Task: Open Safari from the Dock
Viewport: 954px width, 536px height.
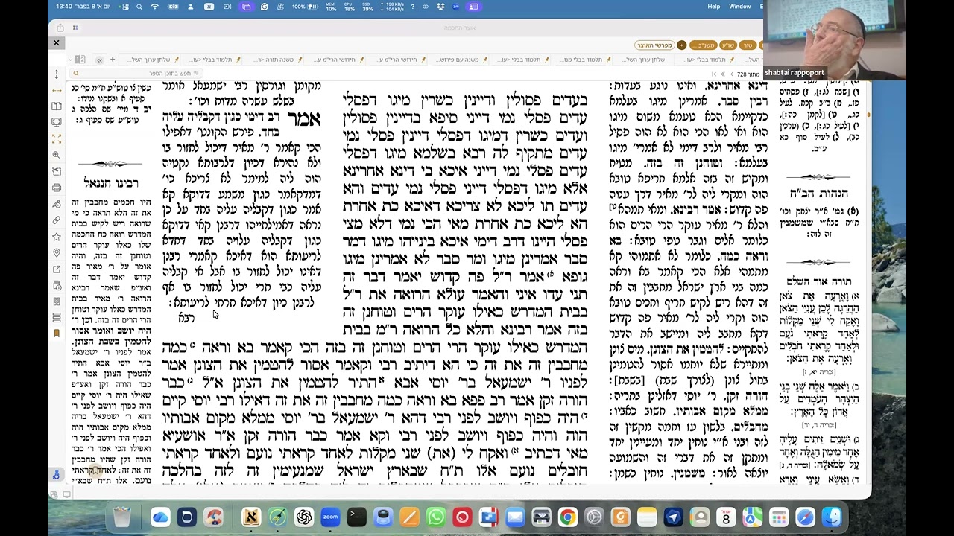Action: 806,517
